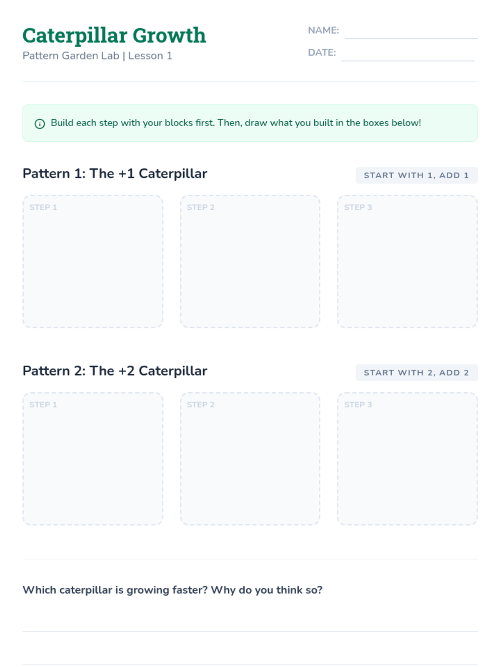Click Pattern 1 Step 1 drawing box
The height and width of the screenshot is (667, 500).
92,261
